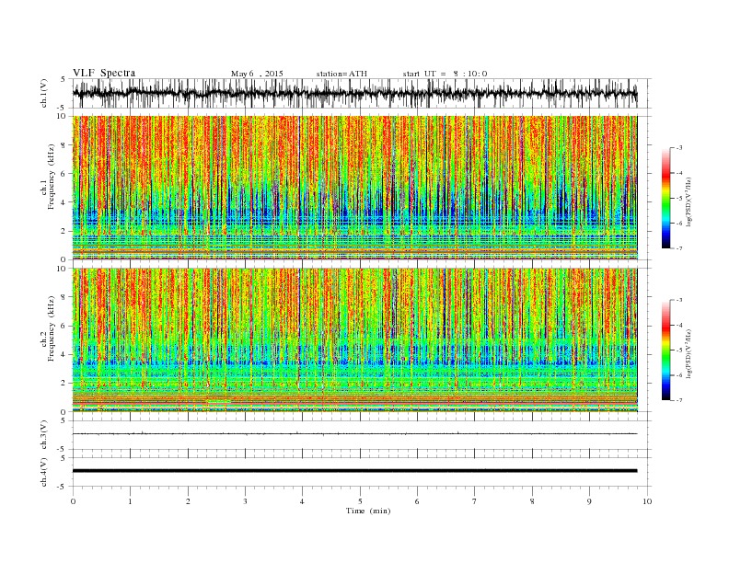Click the "9" tick on Time axis
The width and height of the screenshot is (729, 563).
(x=589, y=501)
